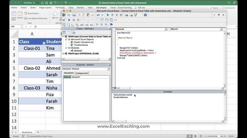Click the Break icon in the Debug toolbar row
The width and height of the screenshot is (247, 138).
point(74,20)
